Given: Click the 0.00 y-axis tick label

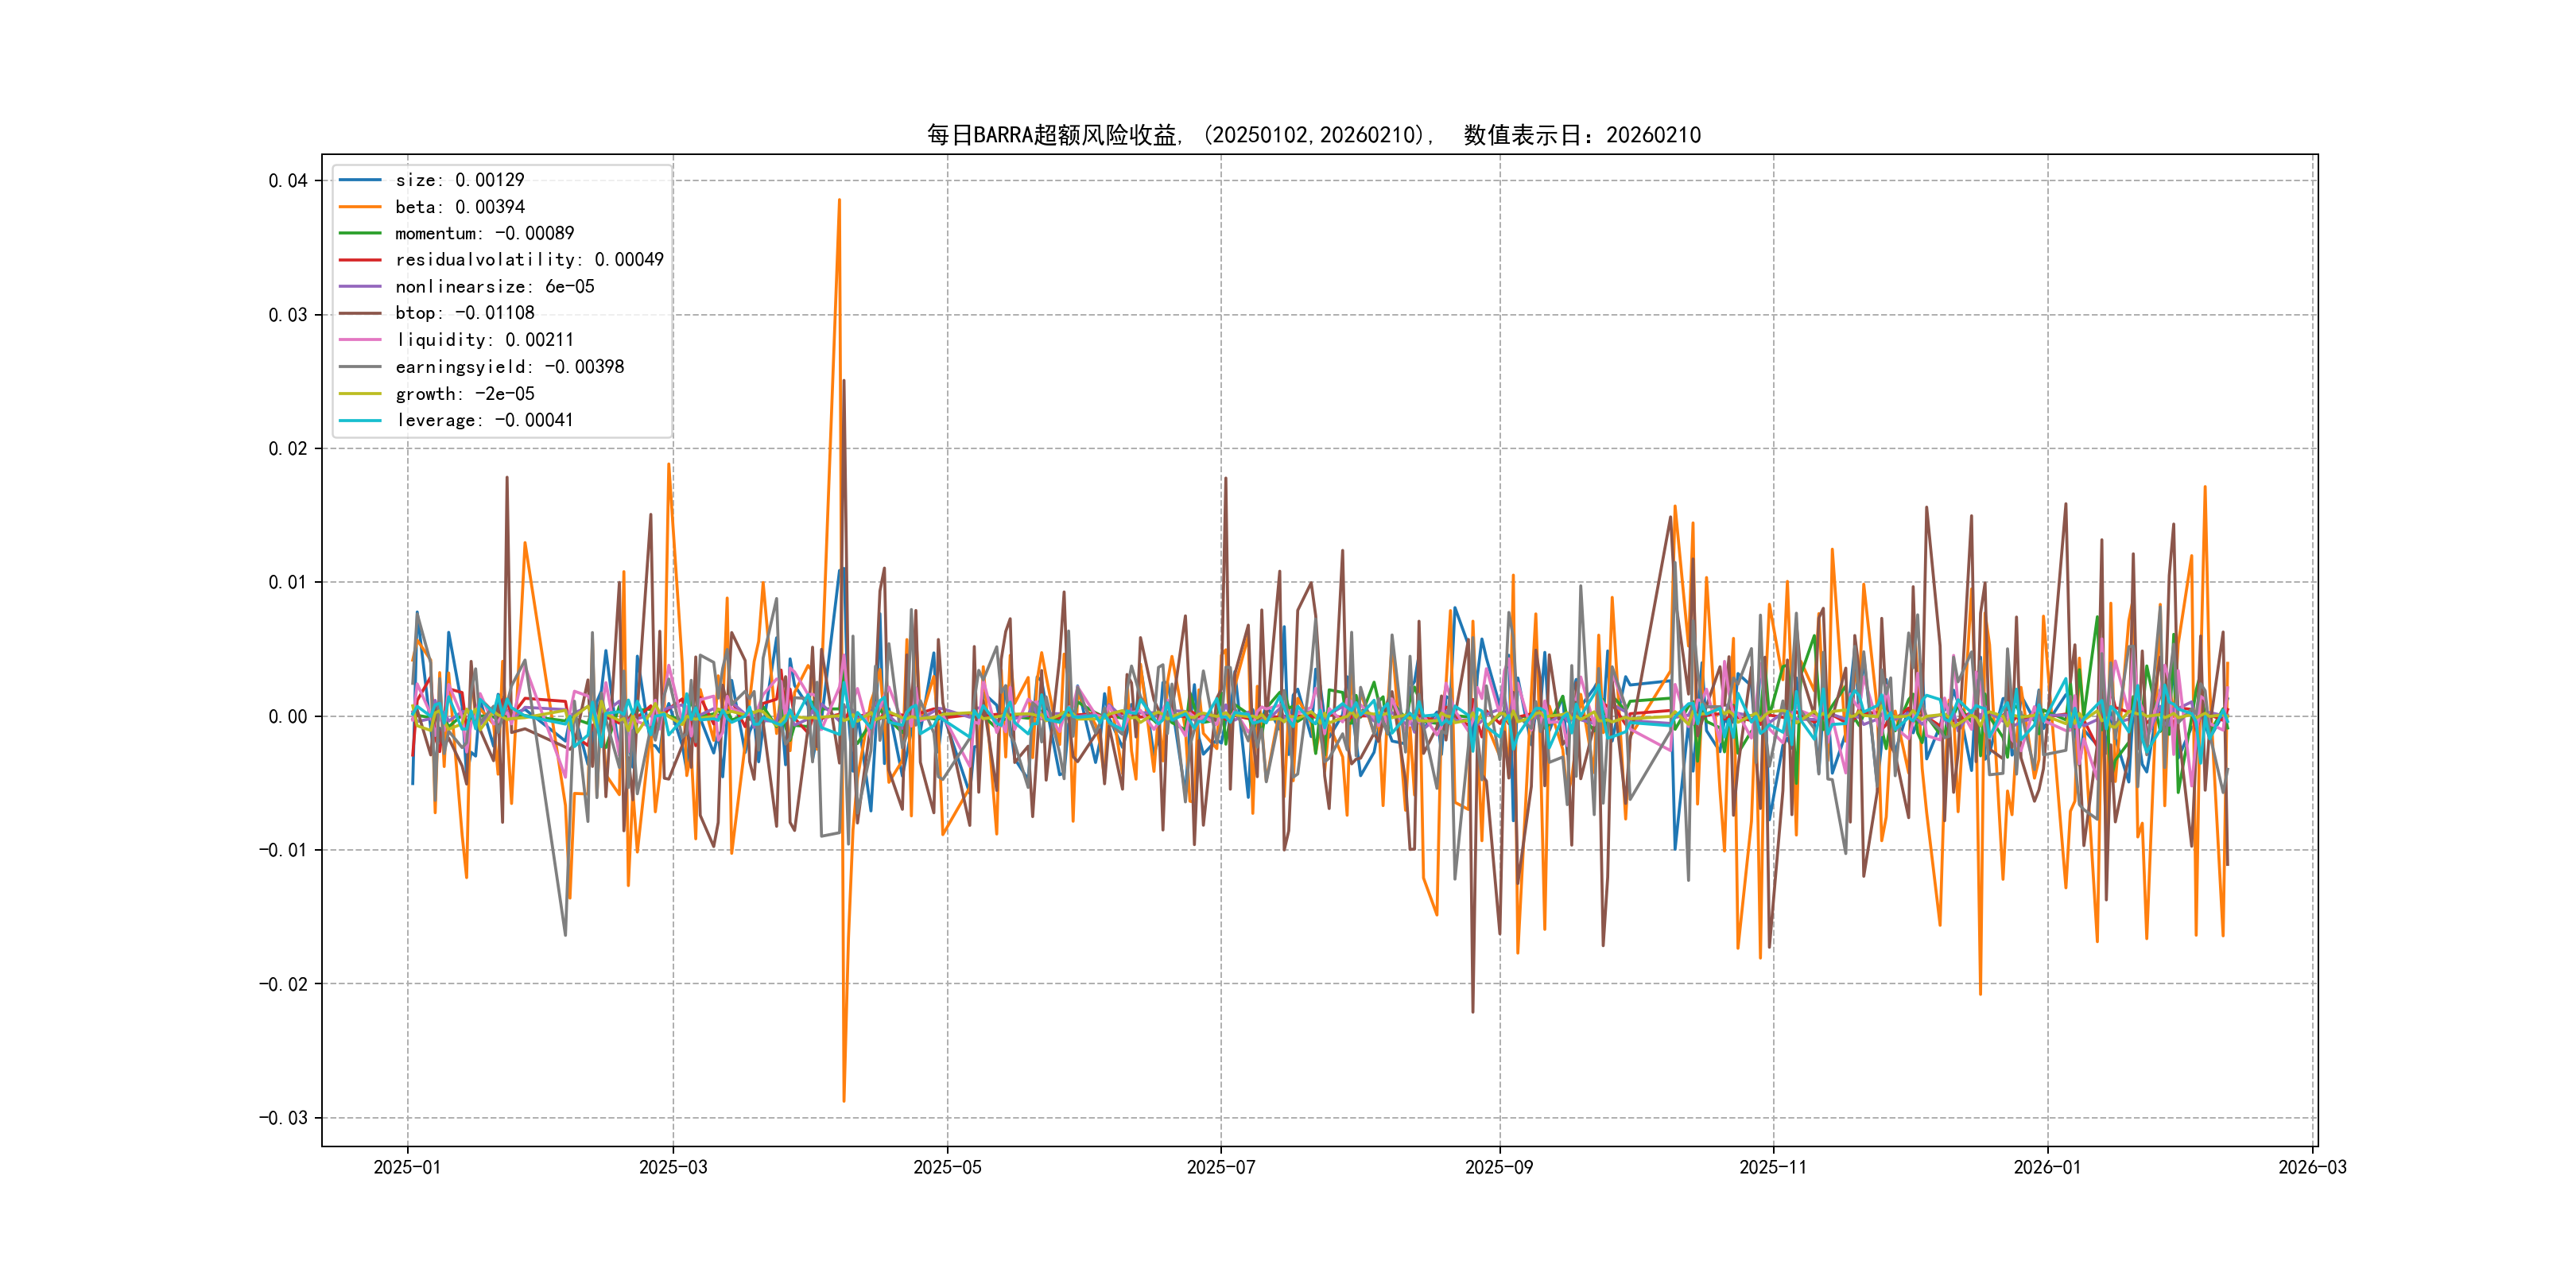Looking at the screenshot, I should (287, 716).
